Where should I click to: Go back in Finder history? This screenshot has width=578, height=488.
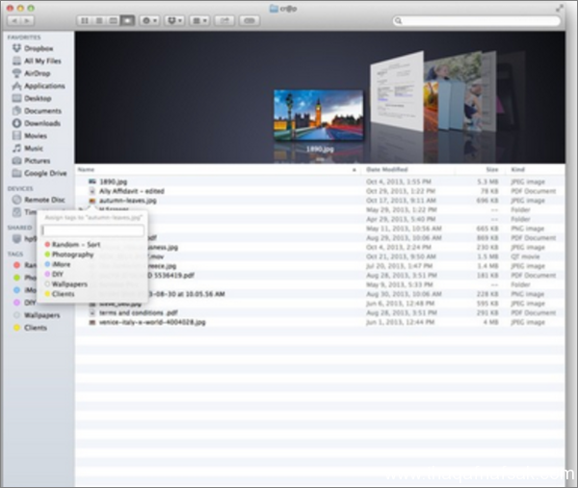pos(14,20)
